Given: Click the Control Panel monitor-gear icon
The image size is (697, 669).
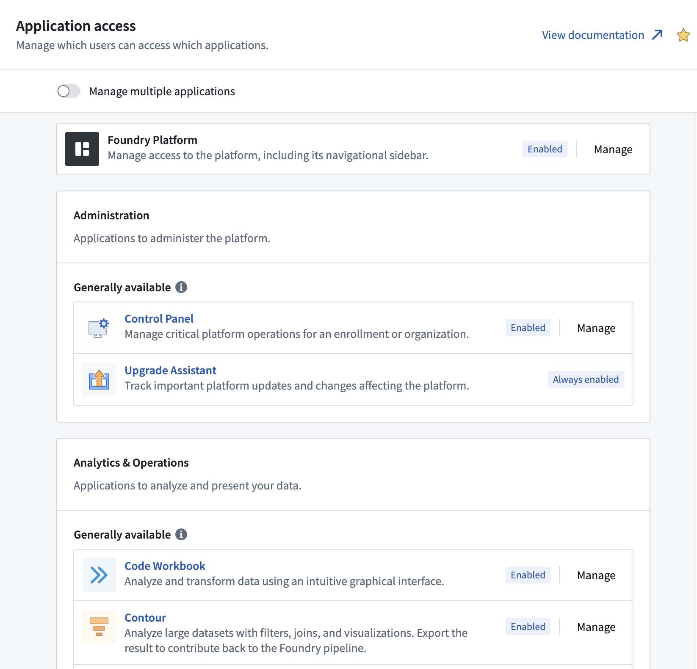Looking at the screenshot, I should [x=99, y=328].
